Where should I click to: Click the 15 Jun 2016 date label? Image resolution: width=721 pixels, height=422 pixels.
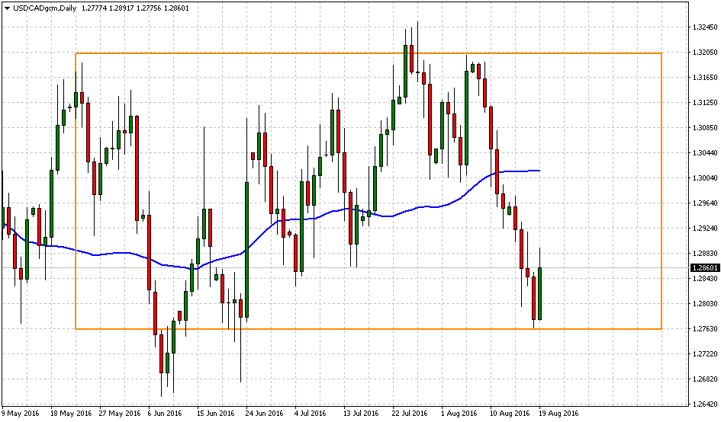(x=216, y=414)
